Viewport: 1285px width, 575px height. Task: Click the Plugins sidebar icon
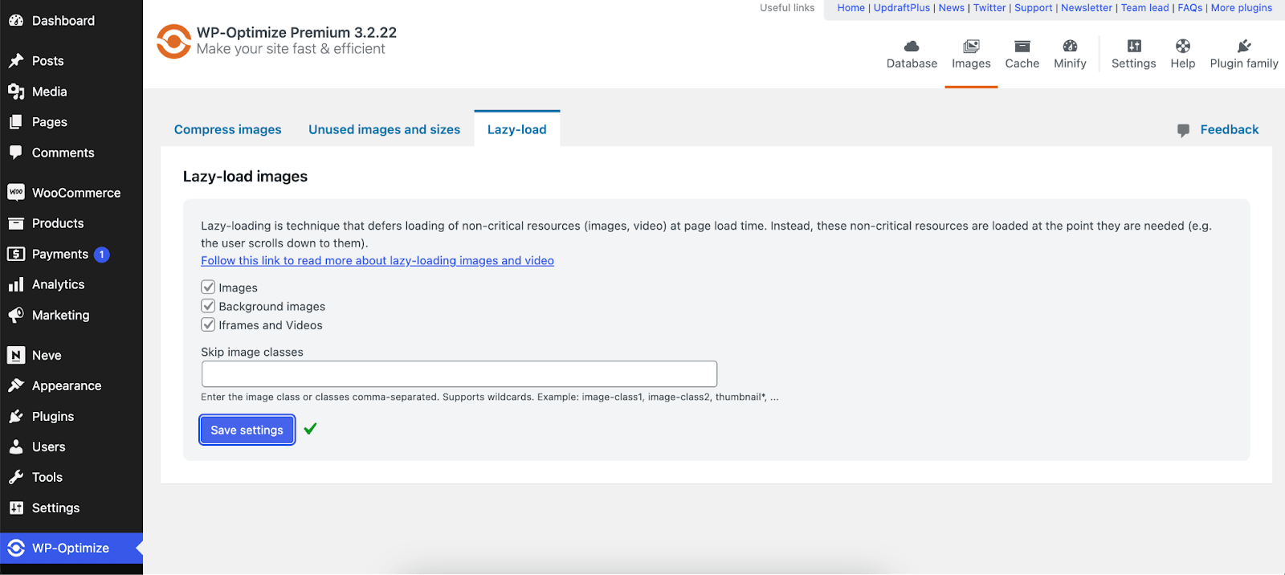point(16,416)
